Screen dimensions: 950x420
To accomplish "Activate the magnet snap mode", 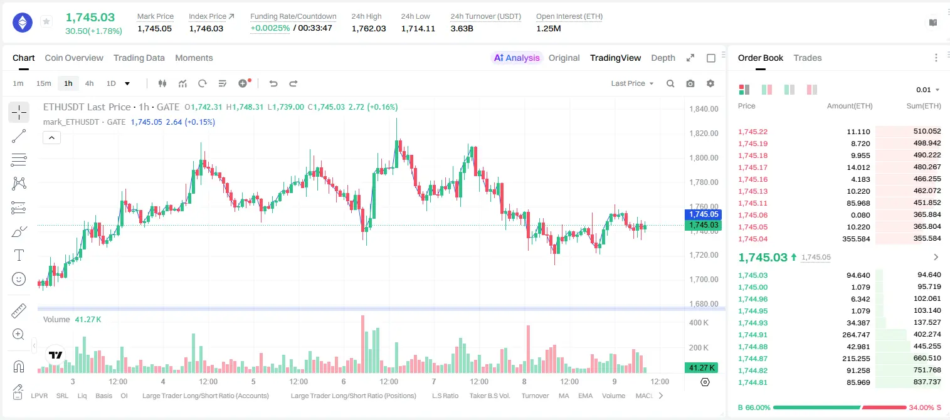I will (x=19, y=367).
